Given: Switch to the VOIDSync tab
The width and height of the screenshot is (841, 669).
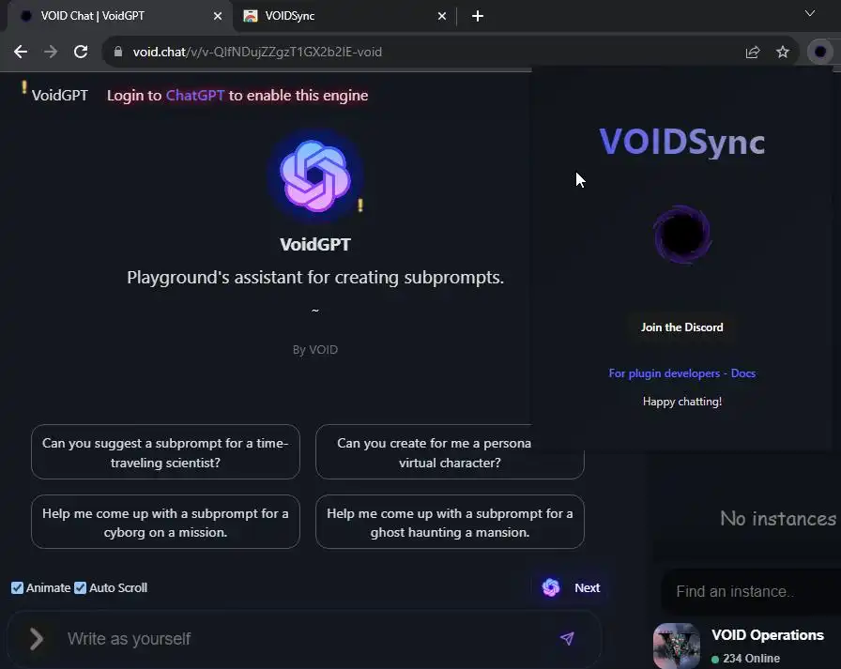Looking at the screenshot, I should (x=344, y=16).
